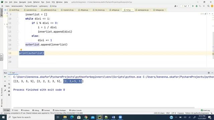Open the Python Packages tool window
Image resolution: width=214 pixels, height=120 pixels.
(x=60, y=110)
